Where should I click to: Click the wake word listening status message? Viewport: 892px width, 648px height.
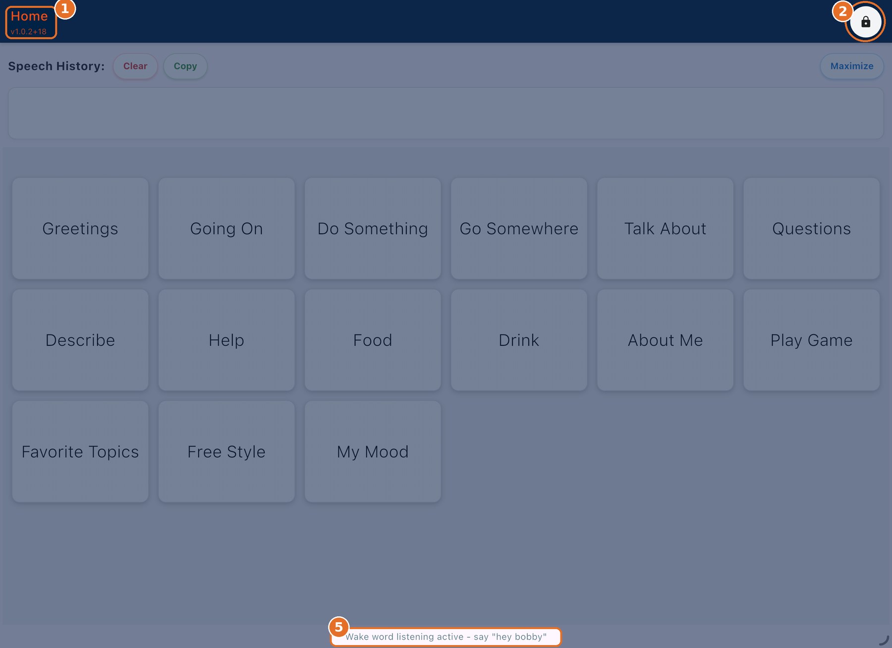446,637
